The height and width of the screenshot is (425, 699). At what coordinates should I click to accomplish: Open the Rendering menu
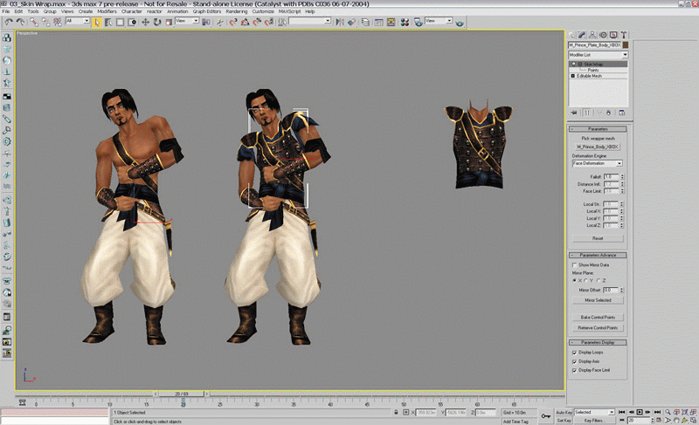(237, 11)
